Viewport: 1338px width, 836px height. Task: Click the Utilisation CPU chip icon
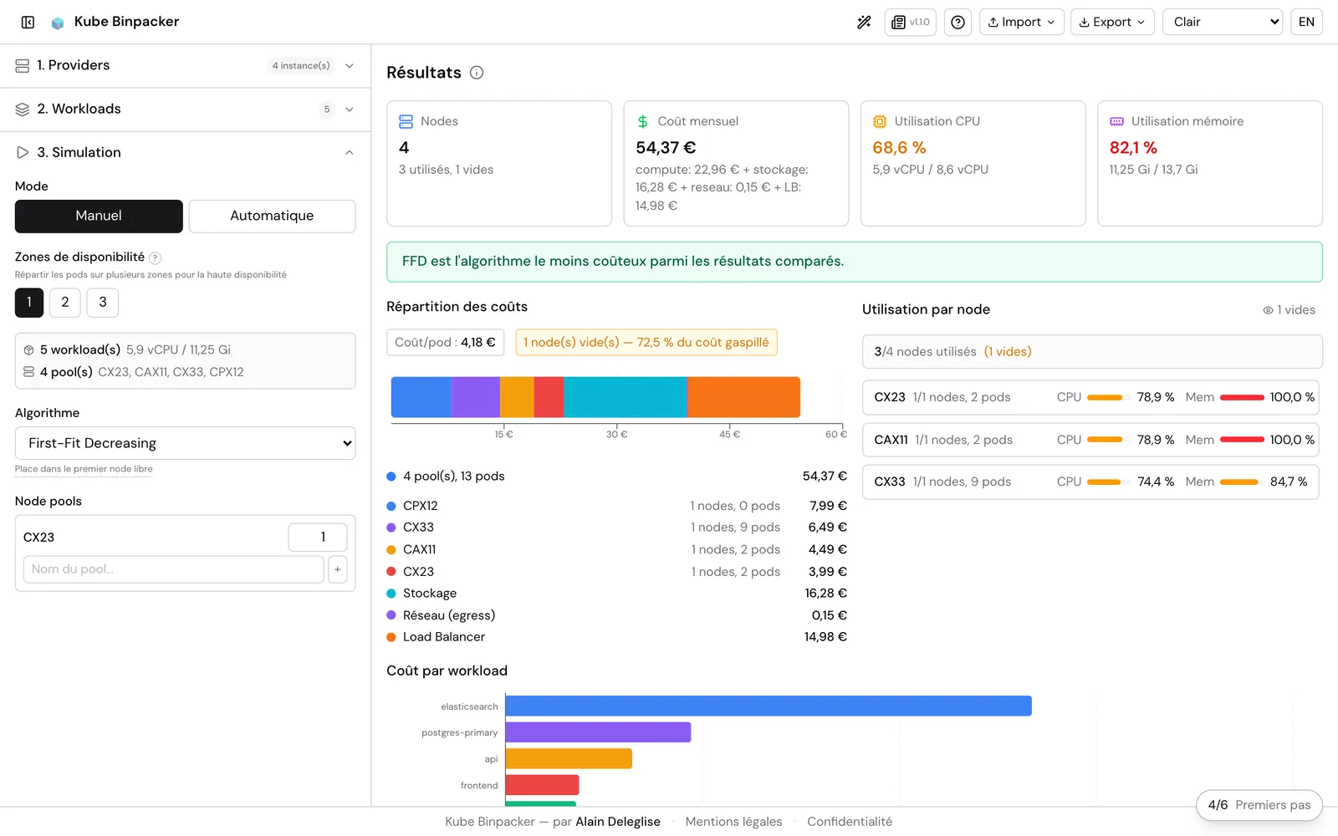(x=880, y=121)
